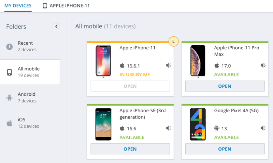Click the Android robot icon in Folders
The width and height of the screenshot is (273, 163).
pos(10,98)
